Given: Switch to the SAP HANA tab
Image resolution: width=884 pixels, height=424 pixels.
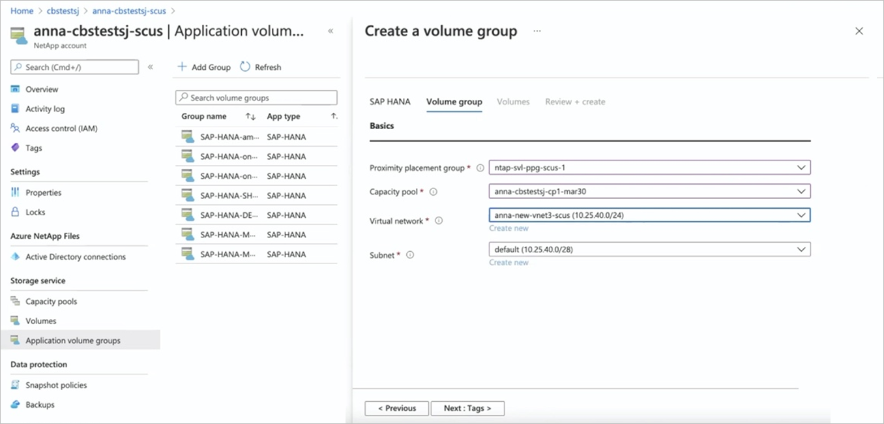Looking at the screenshot, I should coord(390,102).
